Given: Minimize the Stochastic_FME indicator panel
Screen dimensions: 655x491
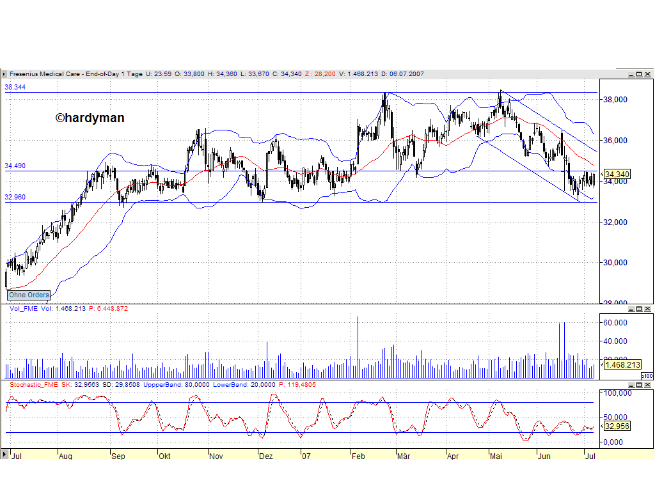Looking at the screenshot, I should [x=631, y=385].
